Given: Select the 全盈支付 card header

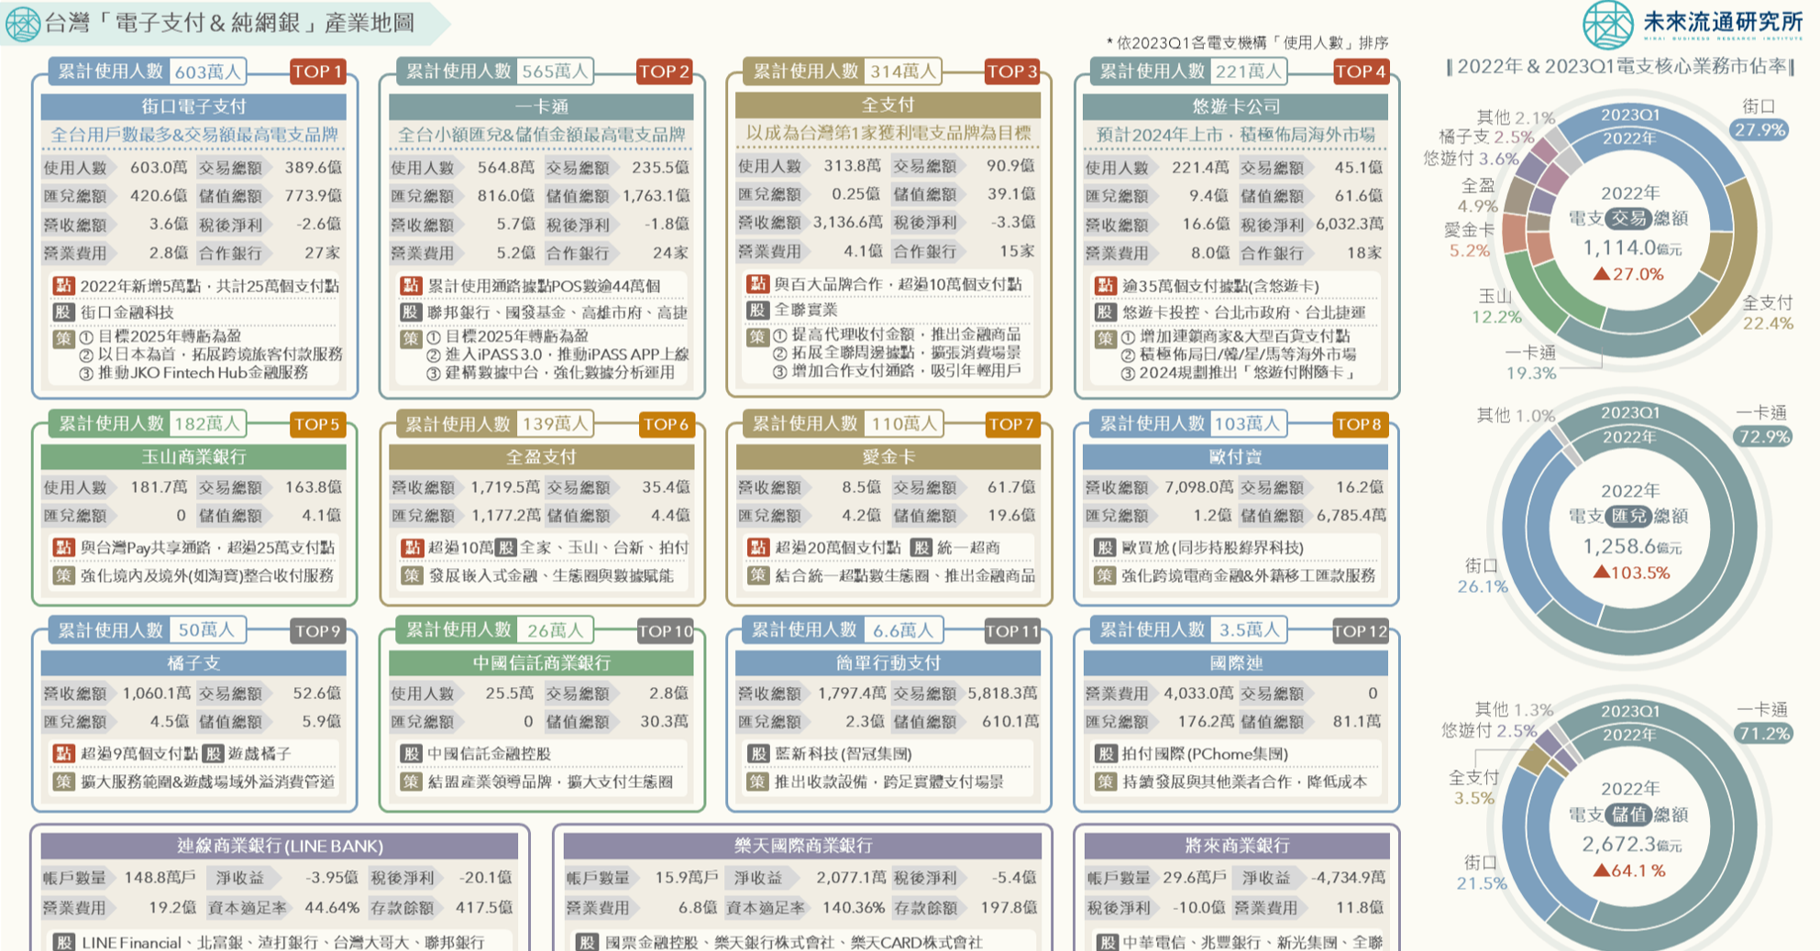Looking at the screenshot, I should [x=541, y=456].
